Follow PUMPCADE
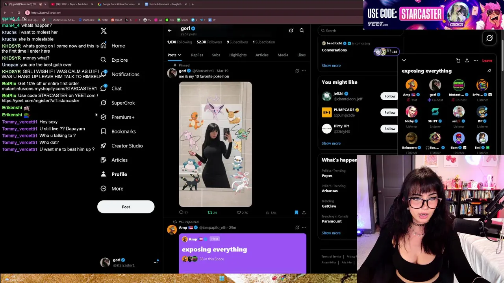The image size is (504, 283). 390,112
